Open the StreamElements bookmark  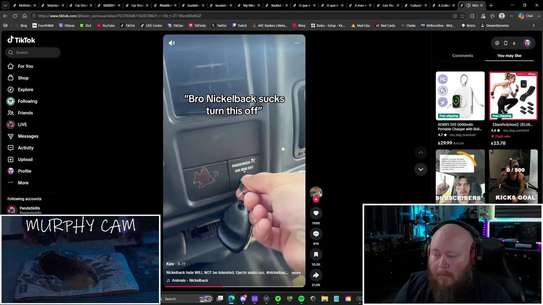[495, 25]
